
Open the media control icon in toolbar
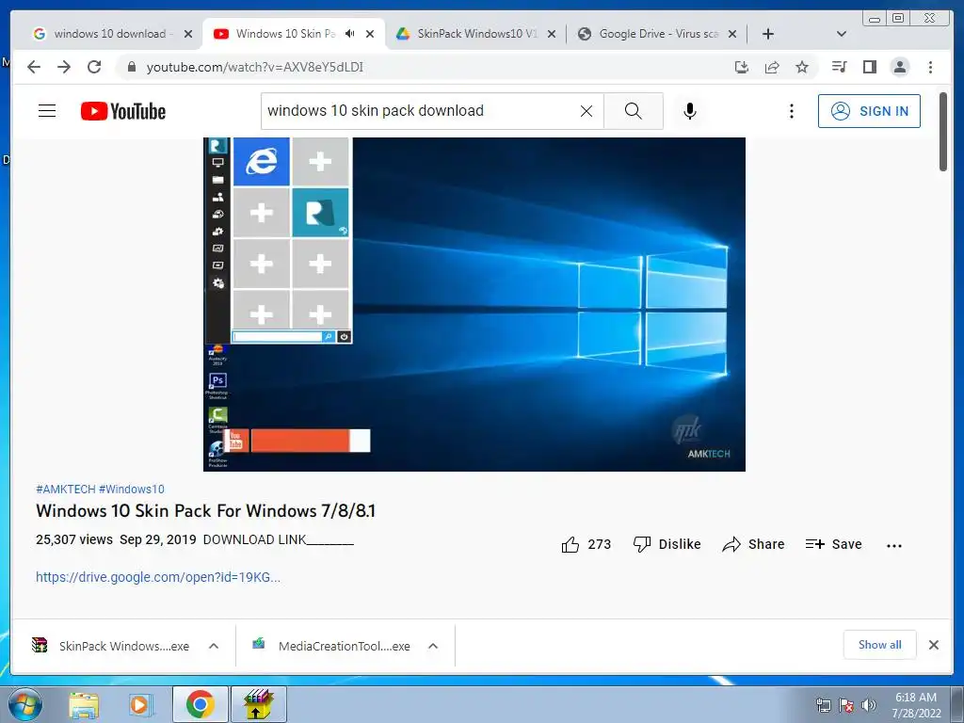click(x=839, y=67)
